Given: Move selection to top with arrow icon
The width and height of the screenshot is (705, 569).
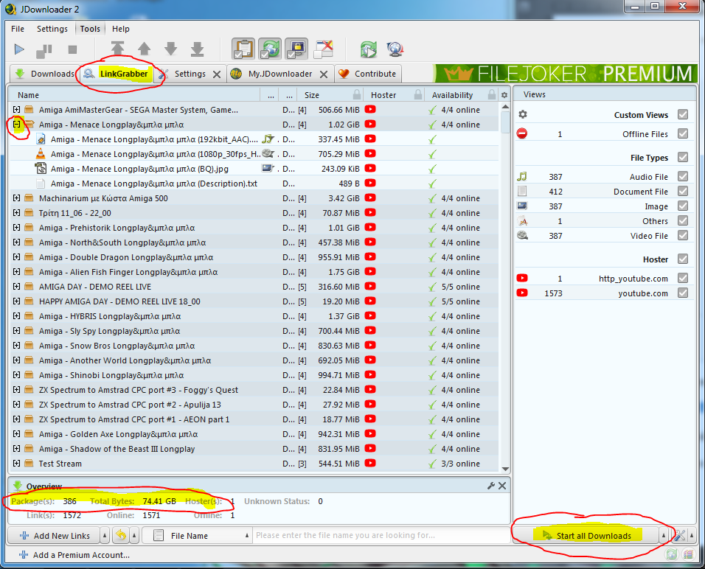Looking at the screenshot, I should (x=117, y=49).
